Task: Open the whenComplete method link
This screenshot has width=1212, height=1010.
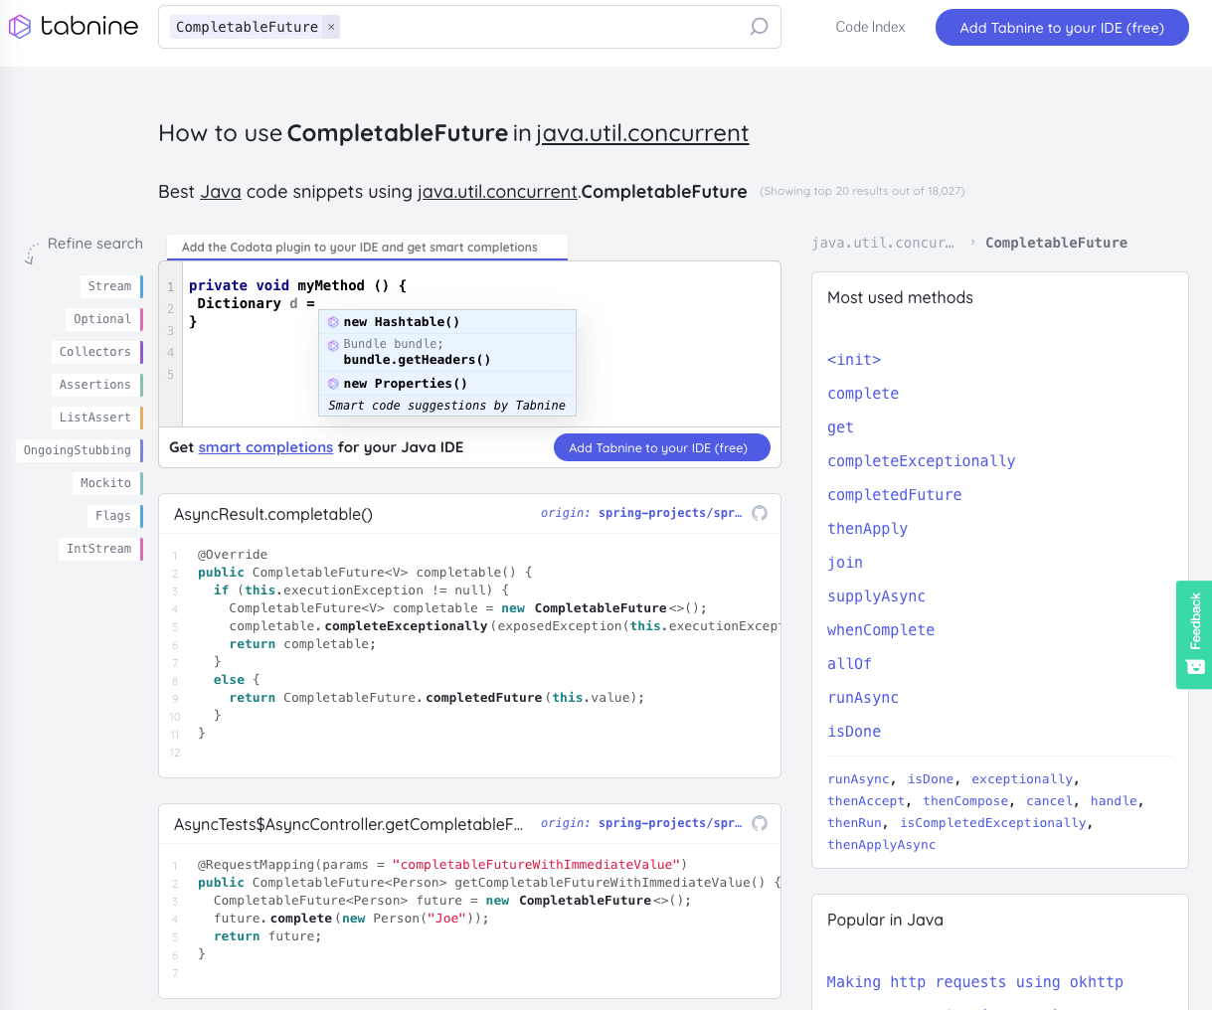Action: pos(881,630)
